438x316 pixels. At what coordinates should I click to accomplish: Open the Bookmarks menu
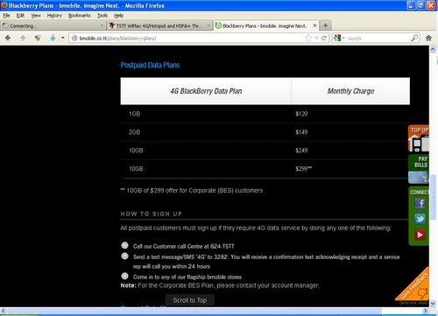click(x=80, y=16)
